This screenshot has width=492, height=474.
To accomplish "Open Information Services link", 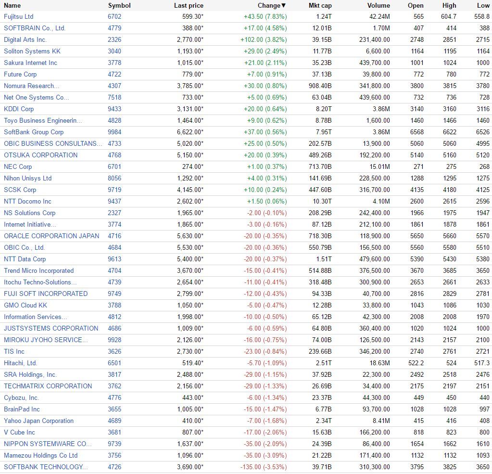I will tap(35, 317).
